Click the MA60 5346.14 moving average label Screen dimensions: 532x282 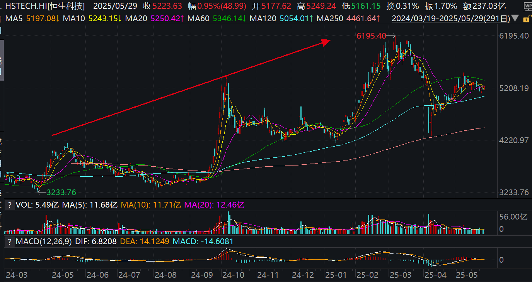[218, 18]
